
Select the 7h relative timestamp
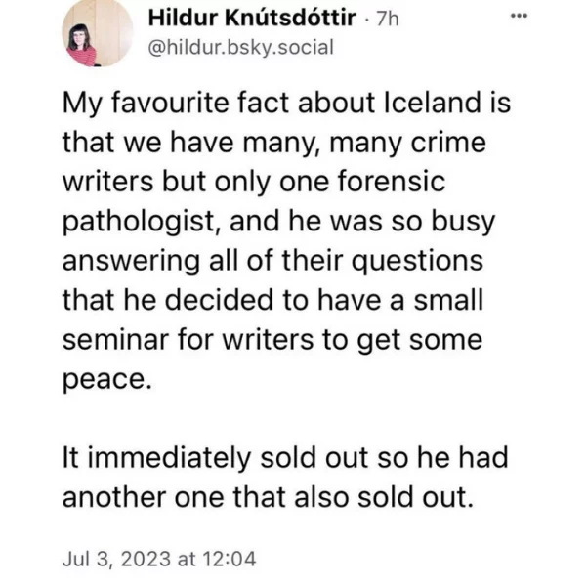point(388,19)
